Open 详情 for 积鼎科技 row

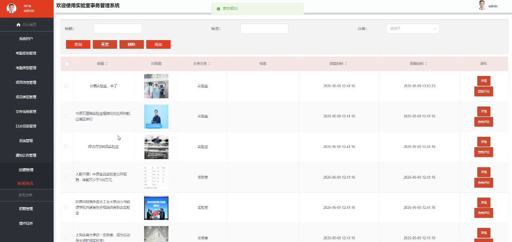coord(484,202)
